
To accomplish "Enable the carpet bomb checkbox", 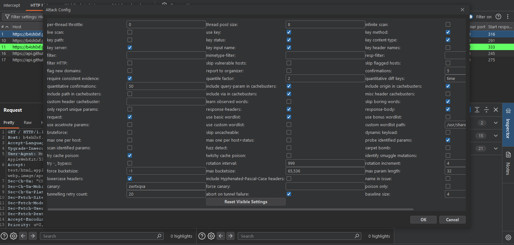I will click(448, 148).
